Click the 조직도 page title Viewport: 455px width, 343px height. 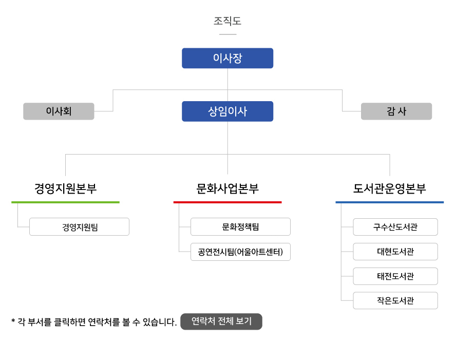click(227, 21)
